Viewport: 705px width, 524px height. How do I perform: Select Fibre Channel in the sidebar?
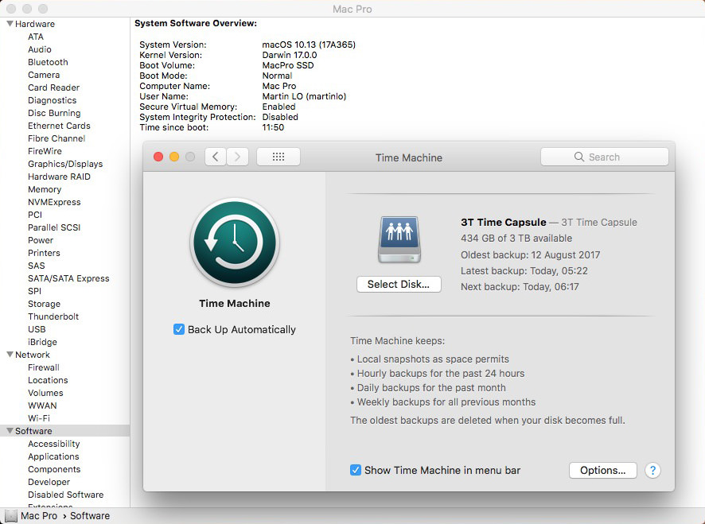pyautogui.click(x=56, y=138)
